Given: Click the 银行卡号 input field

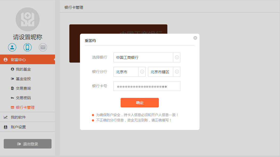Looking at the screenshot, I should [147, 86].
